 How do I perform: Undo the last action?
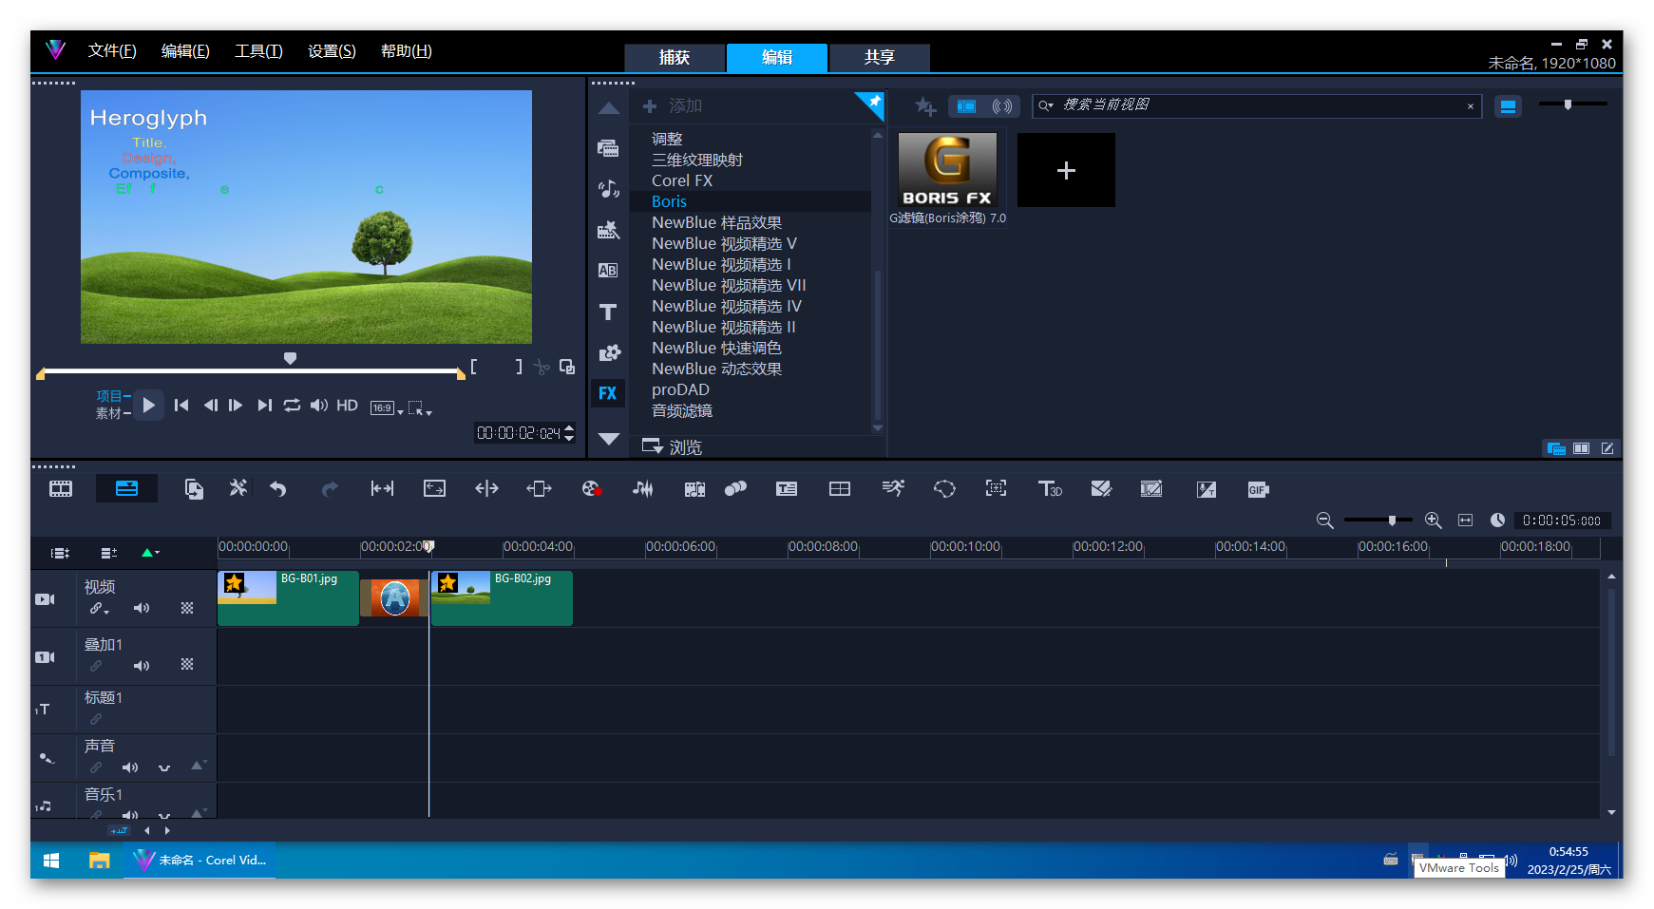click(277, 489)
